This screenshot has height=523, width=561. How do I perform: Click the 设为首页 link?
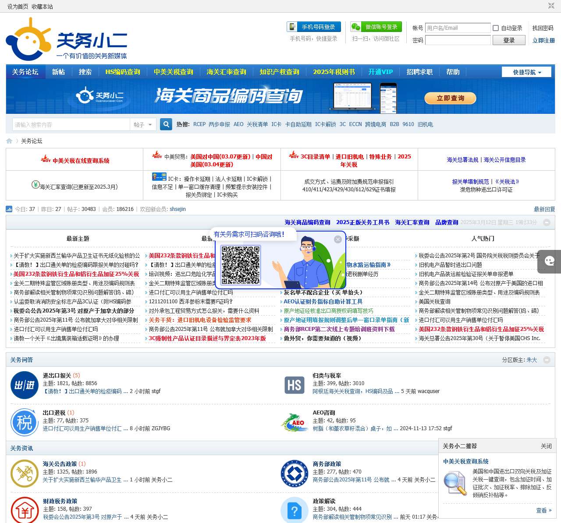coord(18,7)
